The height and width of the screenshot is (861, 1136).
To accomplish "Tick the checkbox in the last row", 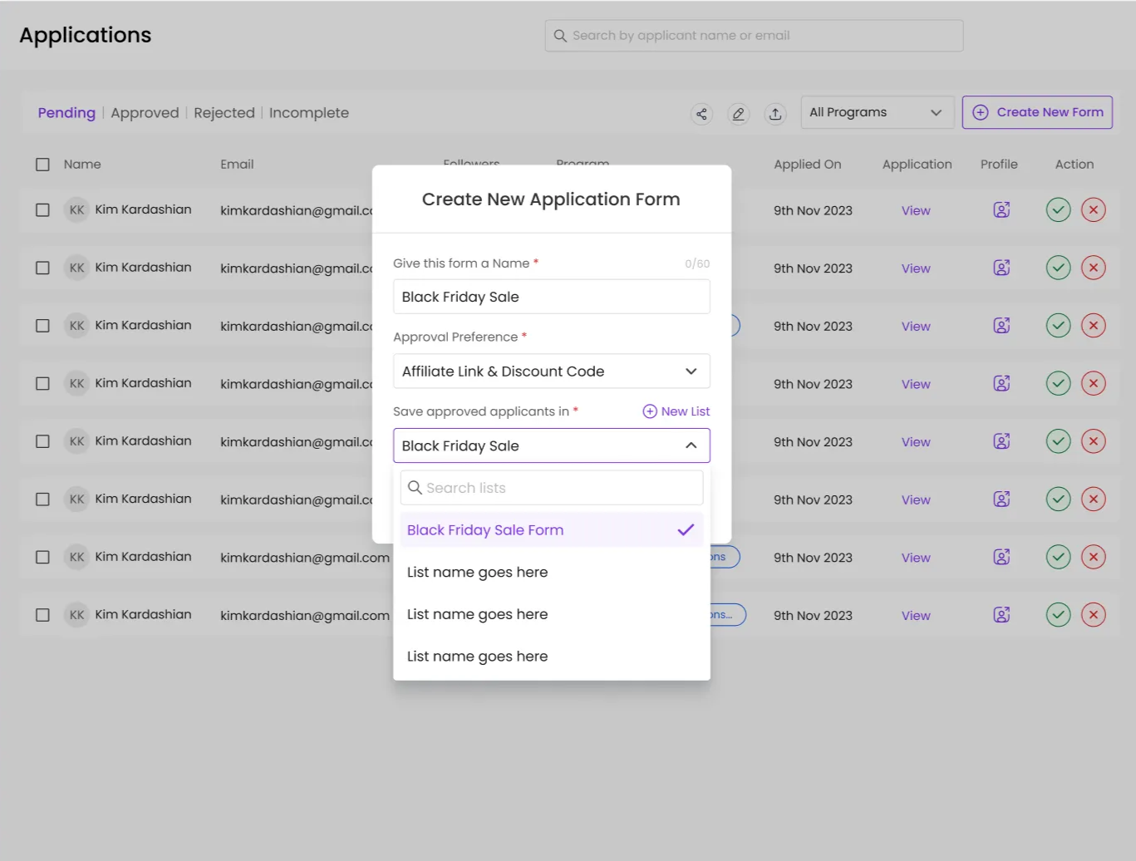I will (42, 615).
